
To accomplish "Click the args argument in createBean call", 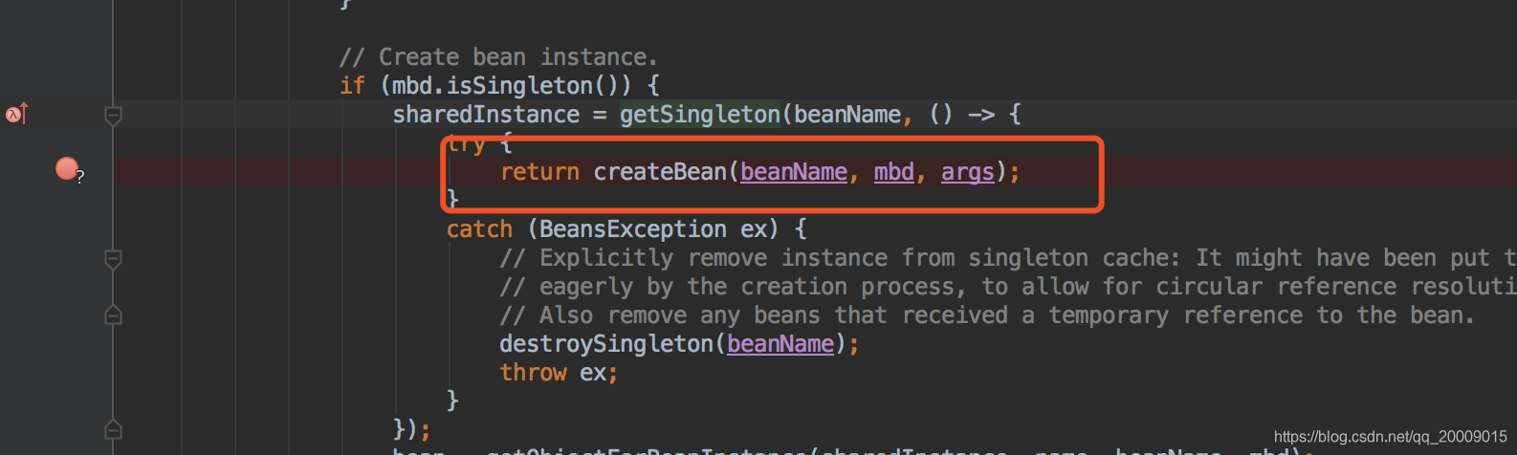I will coord(968,172).
